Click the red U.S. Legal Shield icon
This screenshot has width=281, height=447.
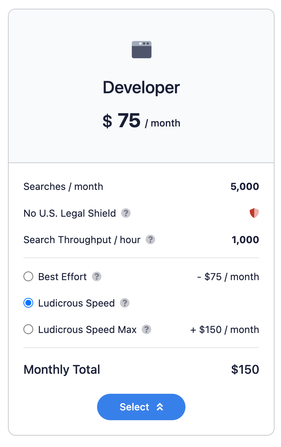(x=254, y=213)
